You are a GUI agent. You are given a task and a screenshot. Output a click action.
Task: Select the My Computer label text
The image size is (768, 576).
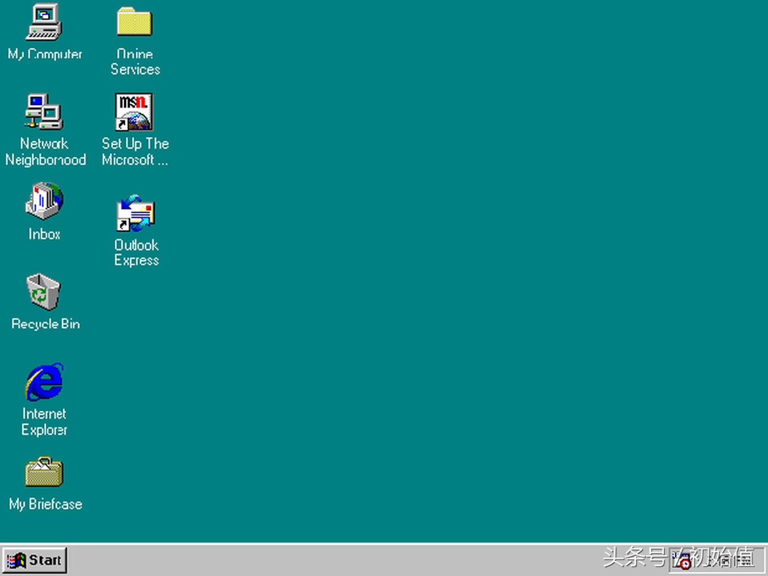(44, 55)
